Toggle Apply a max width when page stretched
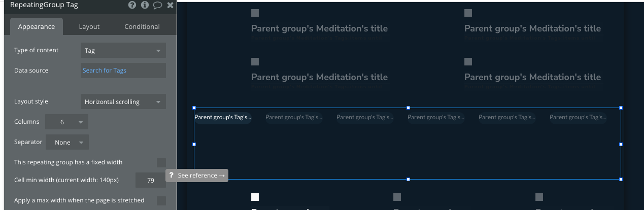This screenshot has width=644, height=210. coord(161,200)
